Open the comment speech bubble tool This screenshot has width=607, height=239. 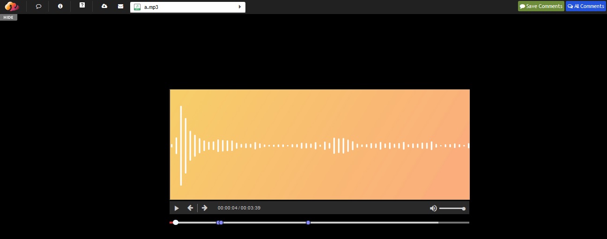[38, 7]
